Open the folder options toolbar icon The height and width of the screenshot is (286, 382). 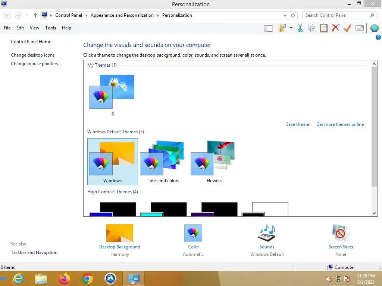coord(282,28)
